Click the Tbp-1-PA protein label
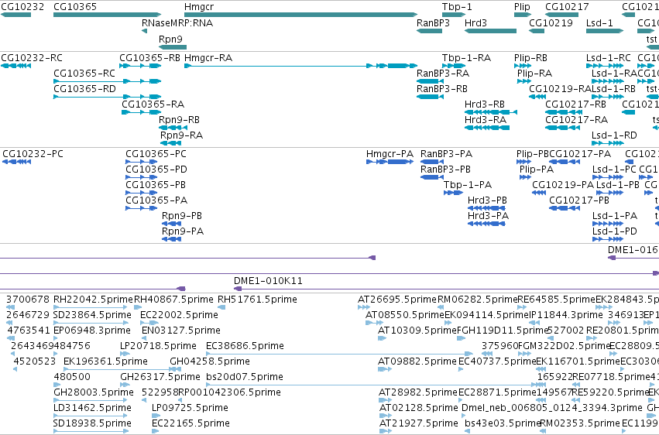Image resolution: width=659 pixels, height=435 pixels. click(468, 185)
